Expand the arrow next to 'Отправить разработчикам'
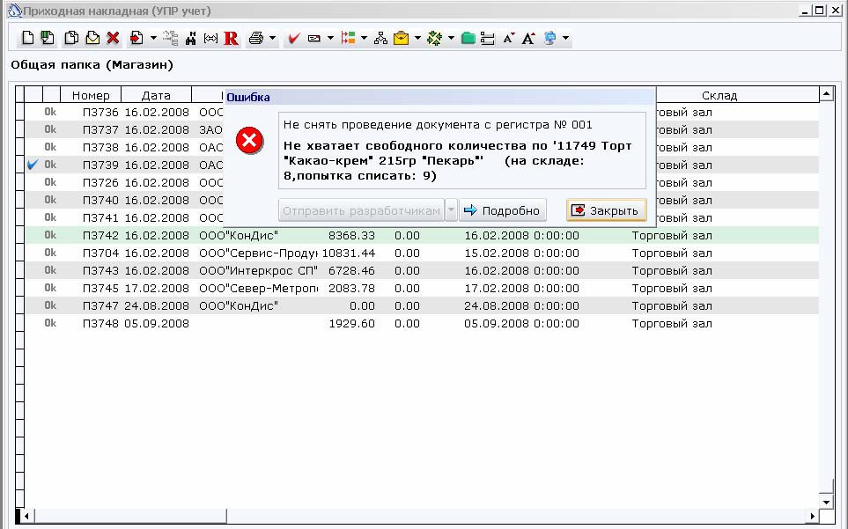The image size is (848, 529). (x=451, y=210)
